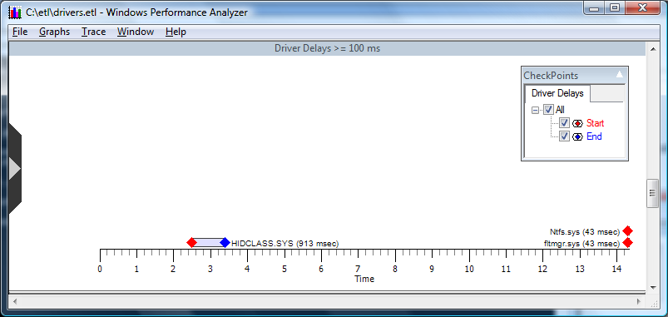Select the HIDCLASS.SYS blue end marker
Viewport: 668px width, 317px height.
click(225, 243)
